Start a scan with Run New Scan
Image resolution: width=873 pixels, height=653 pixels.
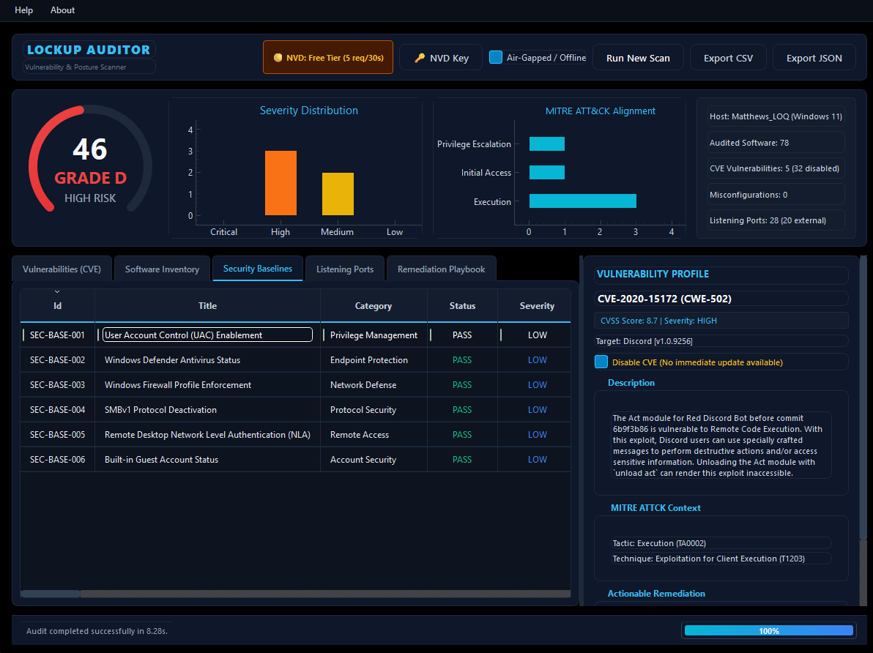click(638, 58)
